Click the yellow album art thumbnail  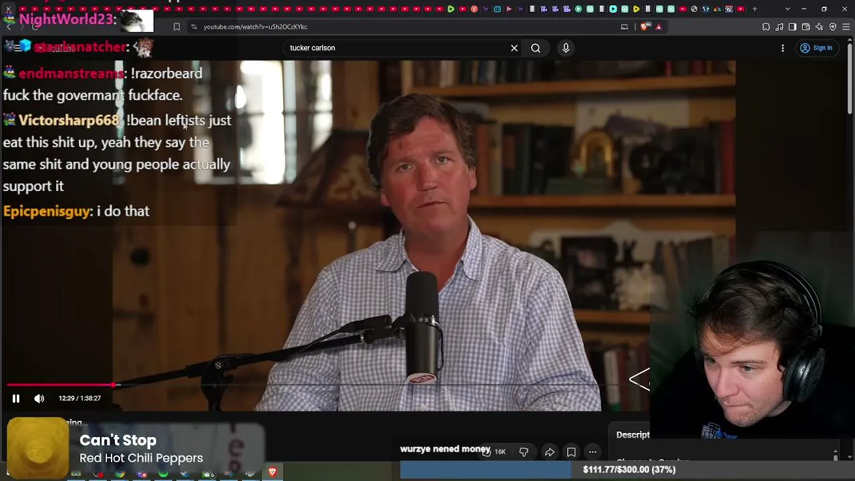click(37, 447)
